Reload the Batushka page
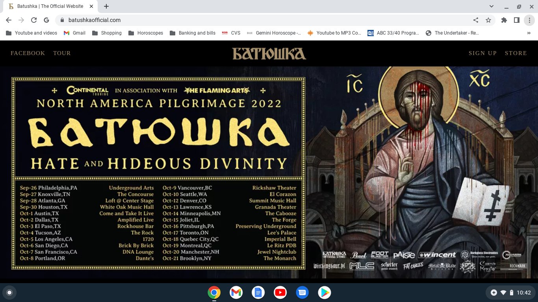This screenshot has width=538, height=302. tap(34, 20)
